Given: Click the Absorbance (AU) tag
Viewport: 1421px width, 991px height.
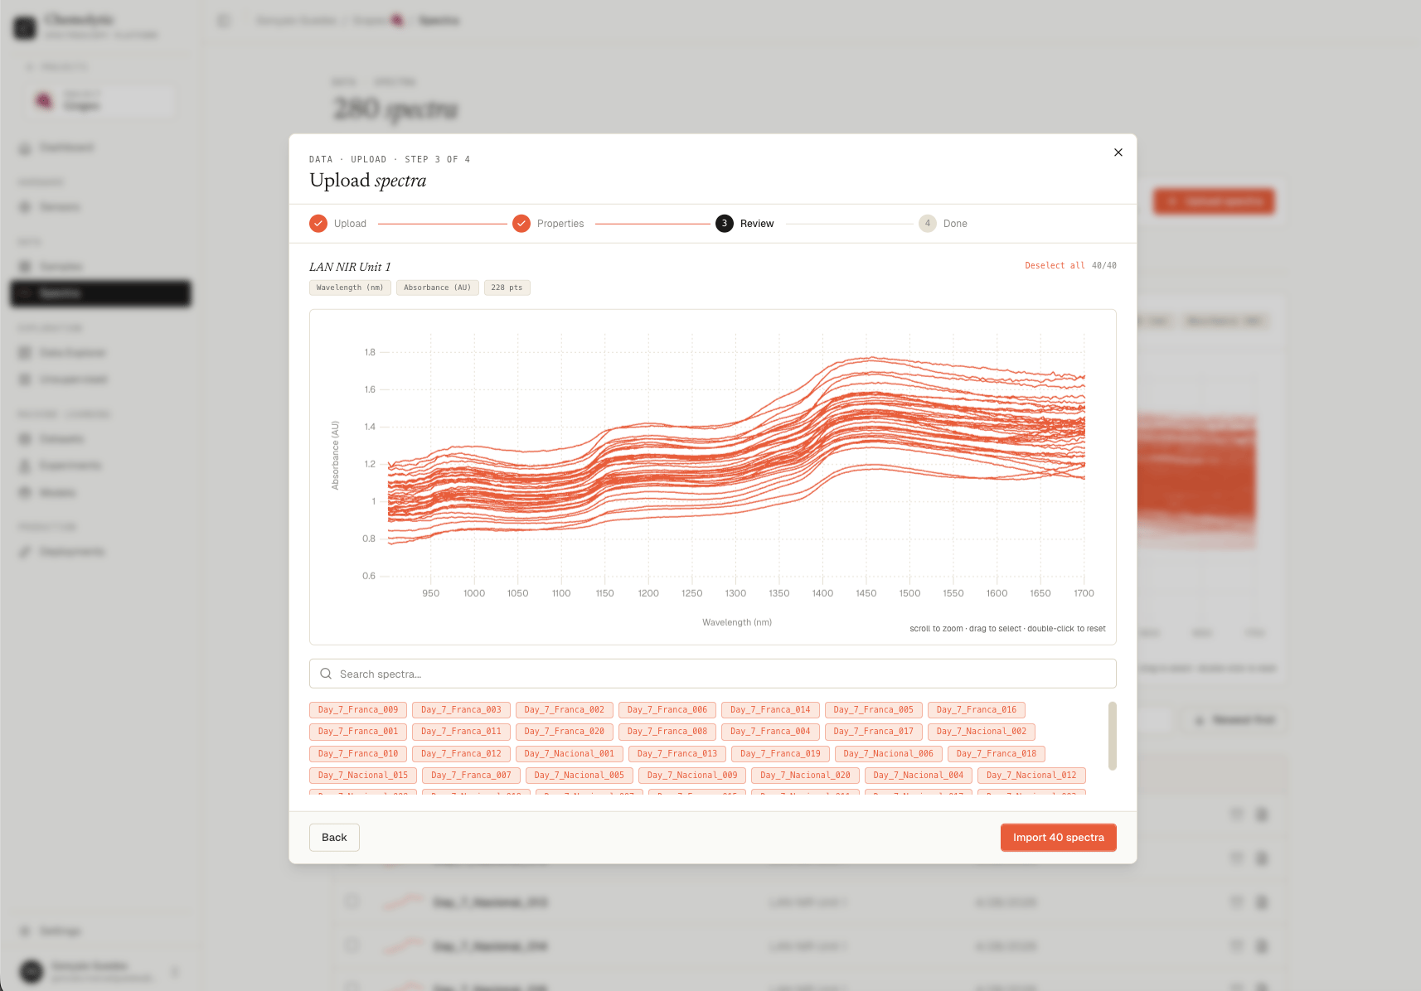Looking at the screenshot, I should coord(437,288).
